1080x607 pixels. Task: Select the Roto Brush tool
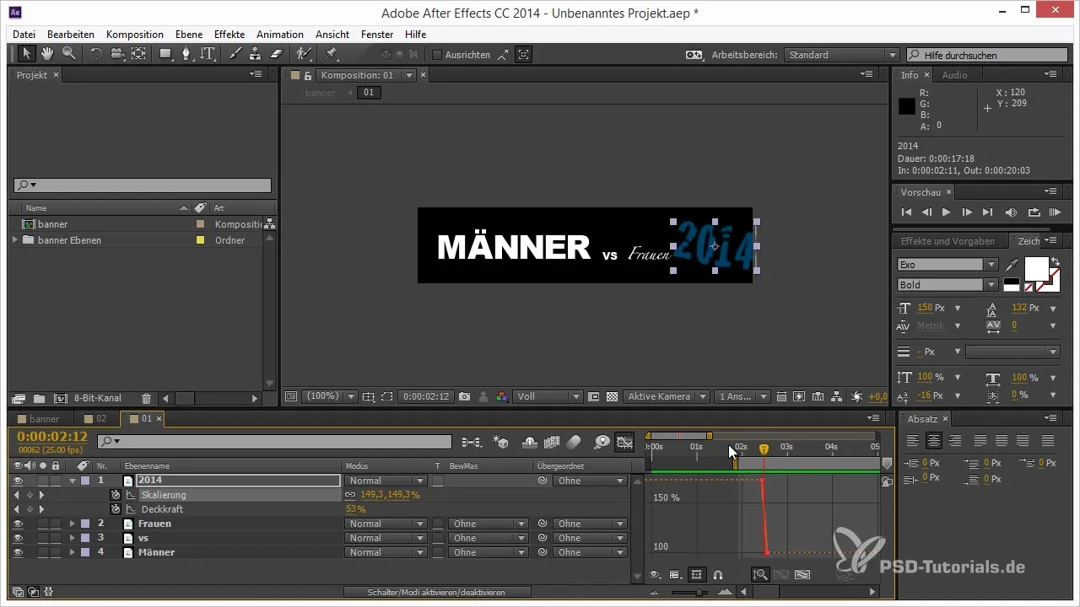[304, 54]
